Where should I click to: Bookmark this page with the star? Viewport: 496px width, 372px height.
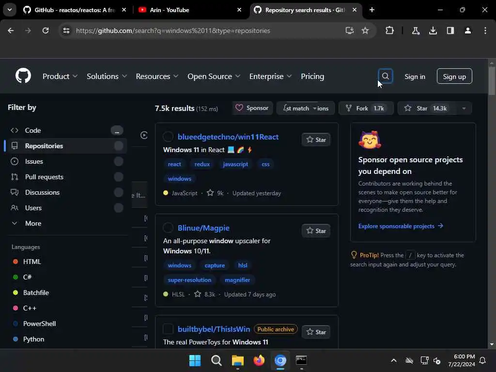coord(365,31)
